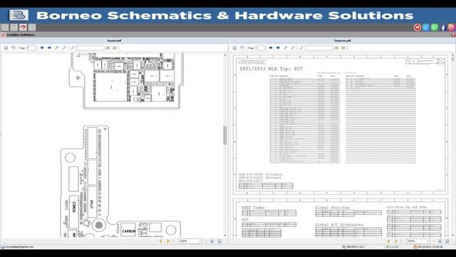The height and width of the screenshot is (257, 456).
Task: Click the Borneo logo in the header
Action: [19, 15]
